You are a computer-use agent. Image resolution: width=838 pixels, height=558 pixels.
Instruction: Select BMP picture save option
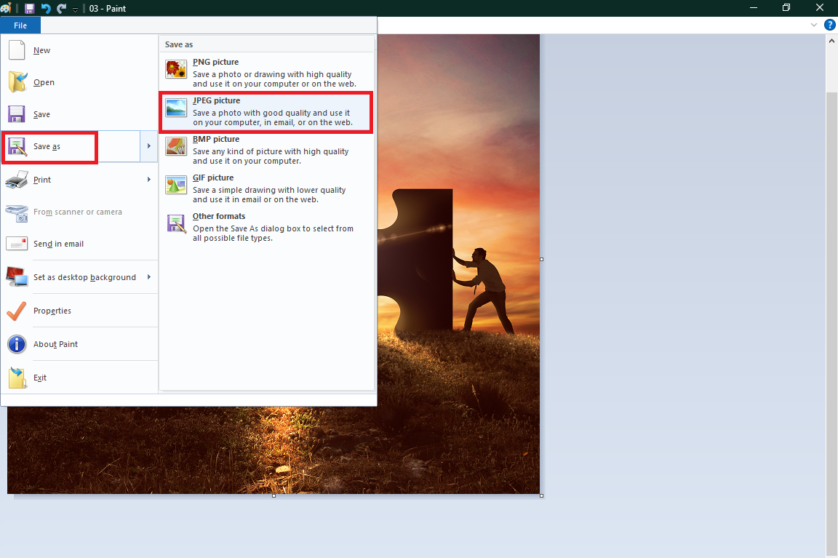tap(267, 150)
